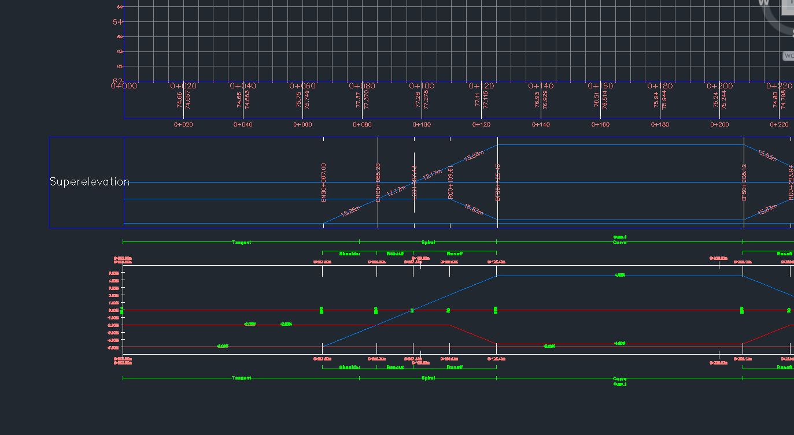Select the 18.26m transition length label
794x435 pixels.
pyautogui.click(x=351, y=211)
